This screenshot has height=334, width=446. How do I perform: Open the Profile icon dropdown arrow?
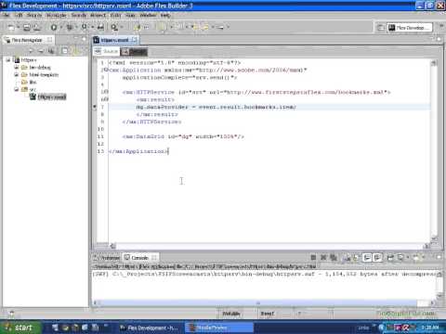coord(92,28)
